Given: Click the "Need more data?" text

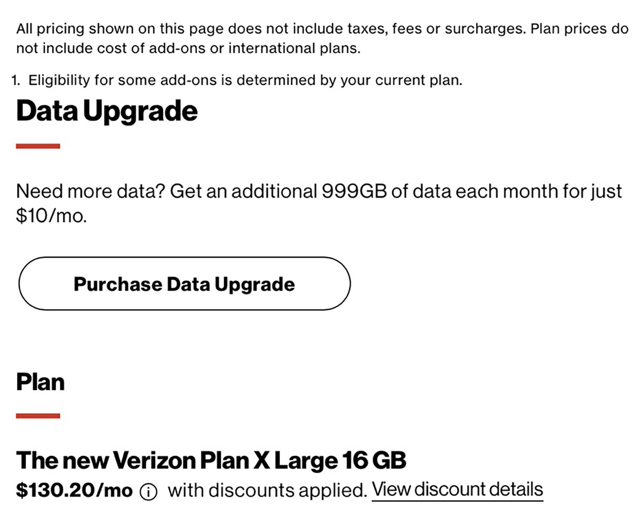Looking at the screenshot, I should (90, 191).
